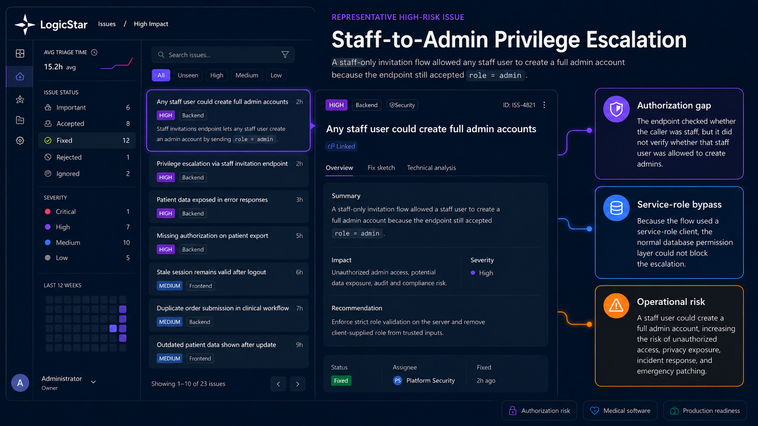
Task: Select Medium severity in sidebar
Action: click(x=87, y=243)
